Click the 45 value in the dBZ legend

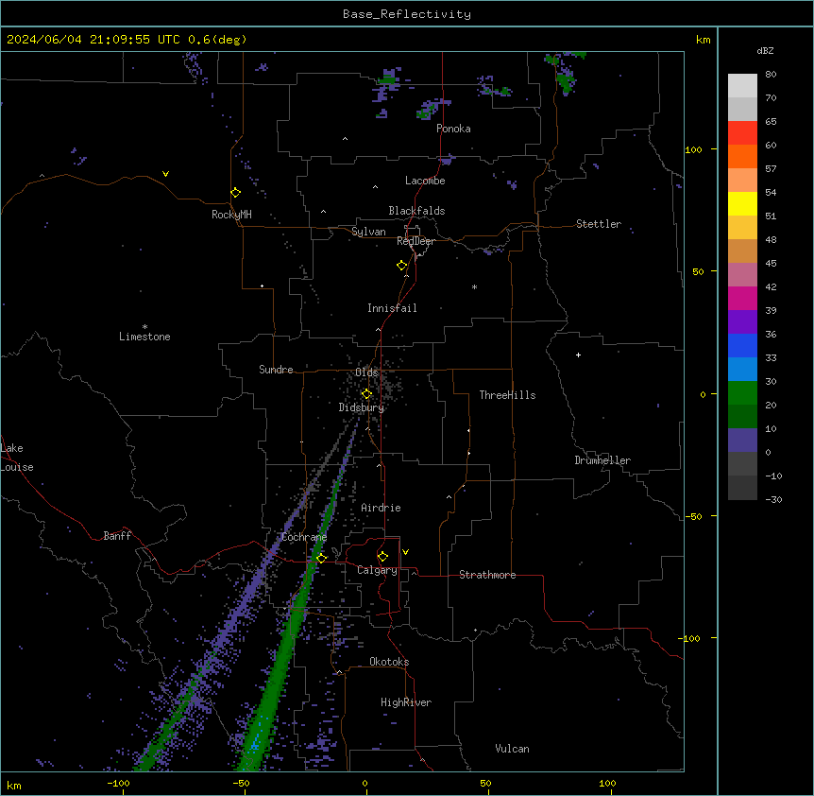pos(771,264)
